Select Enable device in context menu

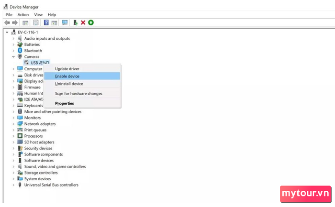[x=82, y=76]
